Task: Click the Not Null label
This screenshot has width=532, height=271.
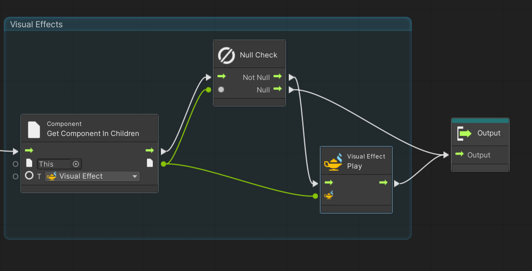Action: point(256,78)
